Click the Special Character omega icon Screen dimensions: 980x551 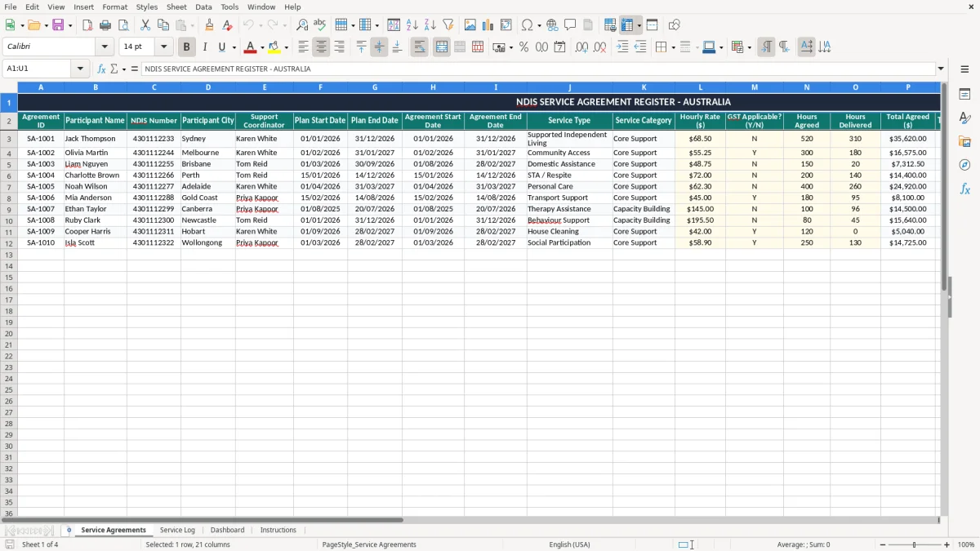pos(528,25)
